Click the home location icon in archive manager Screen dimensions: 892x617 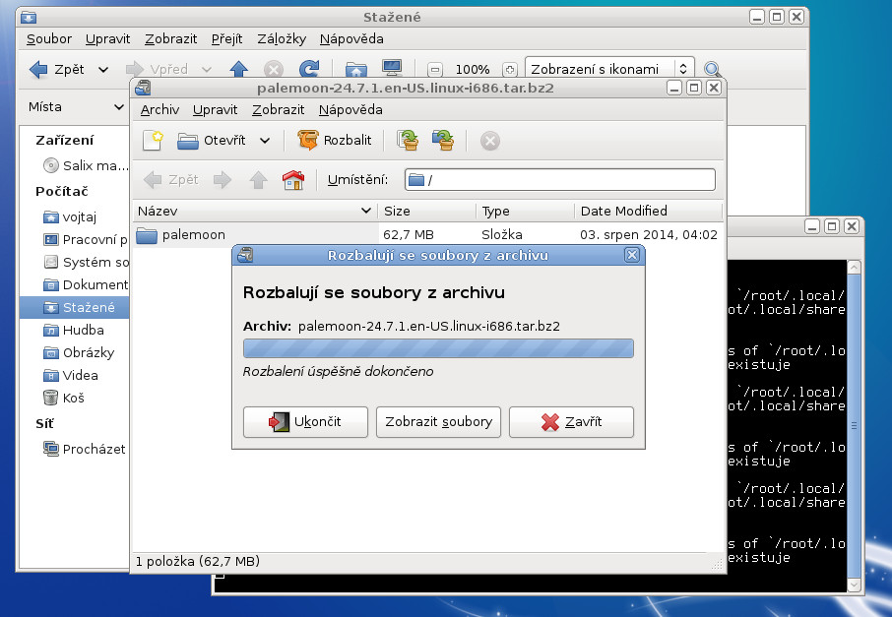coord(293,180)
